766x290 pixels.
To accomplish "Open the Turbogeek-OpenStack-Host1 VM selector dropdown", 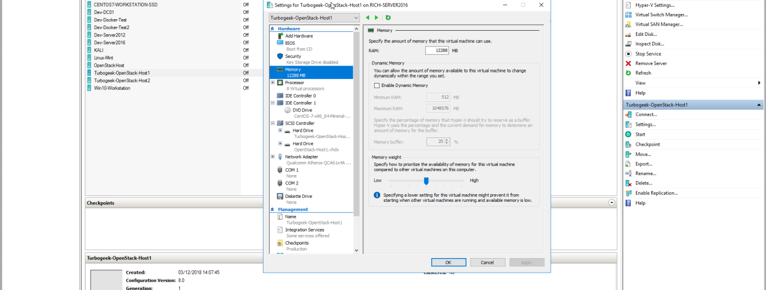I will click(315, 18).
